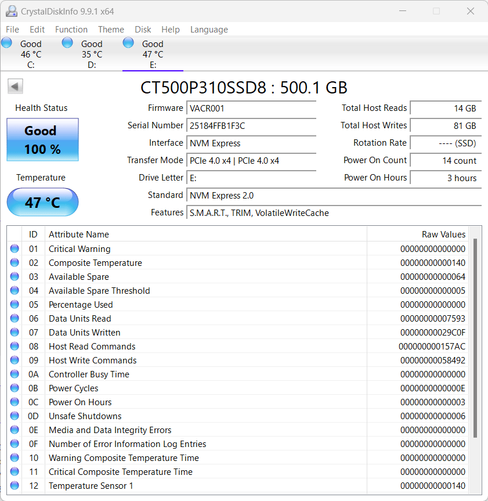This screenshot has width=488, height=501.
Task: Click status orb for Data Units Read
Action: click(15, 318)
